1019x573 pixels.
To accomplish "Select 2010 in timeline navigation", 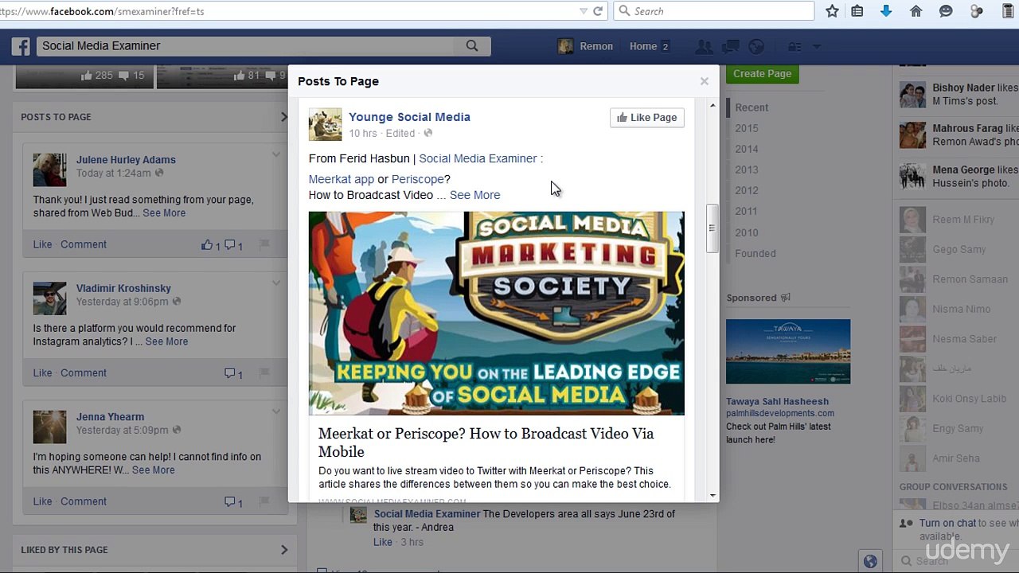I will (747, 232).
